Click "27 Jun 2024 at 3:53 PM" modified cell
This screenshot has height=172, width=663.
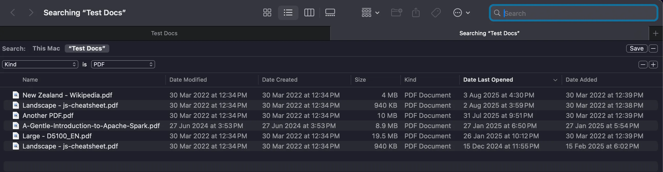pos(206,126)
